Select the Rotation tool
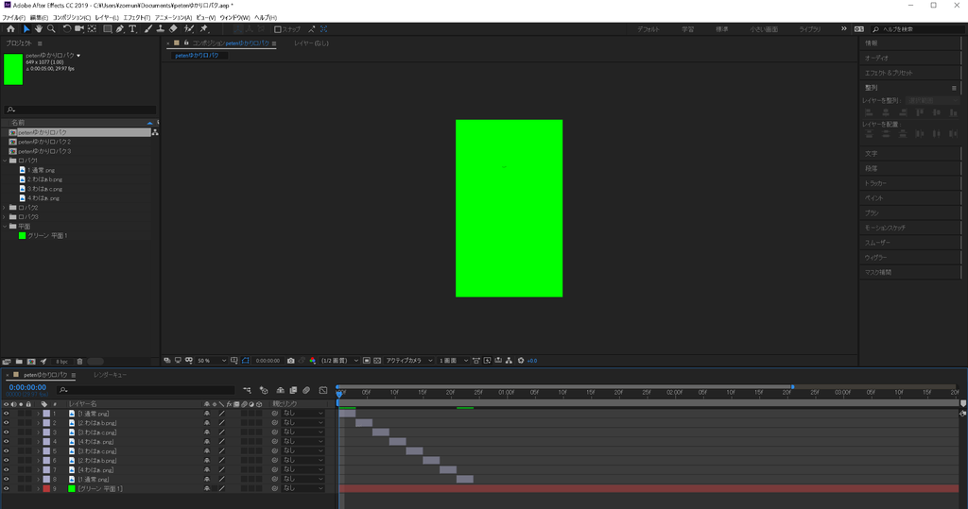The image size is (968, 509). point(67,29)
